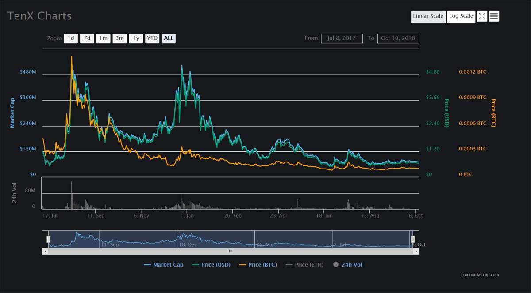Toggle fullscreen chart view icon
The height and width of the screenshot is (293, 531).
(x=482, y=16)
